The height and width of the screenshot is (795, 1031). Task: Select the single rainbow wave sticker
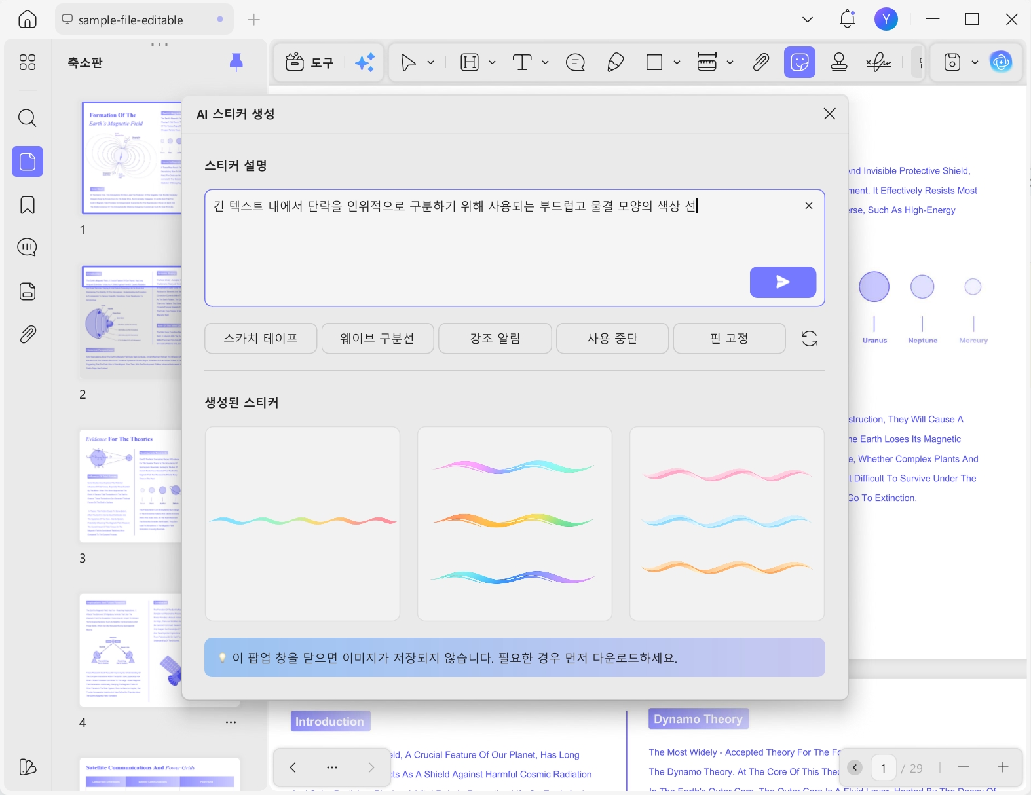pos(303,524)
